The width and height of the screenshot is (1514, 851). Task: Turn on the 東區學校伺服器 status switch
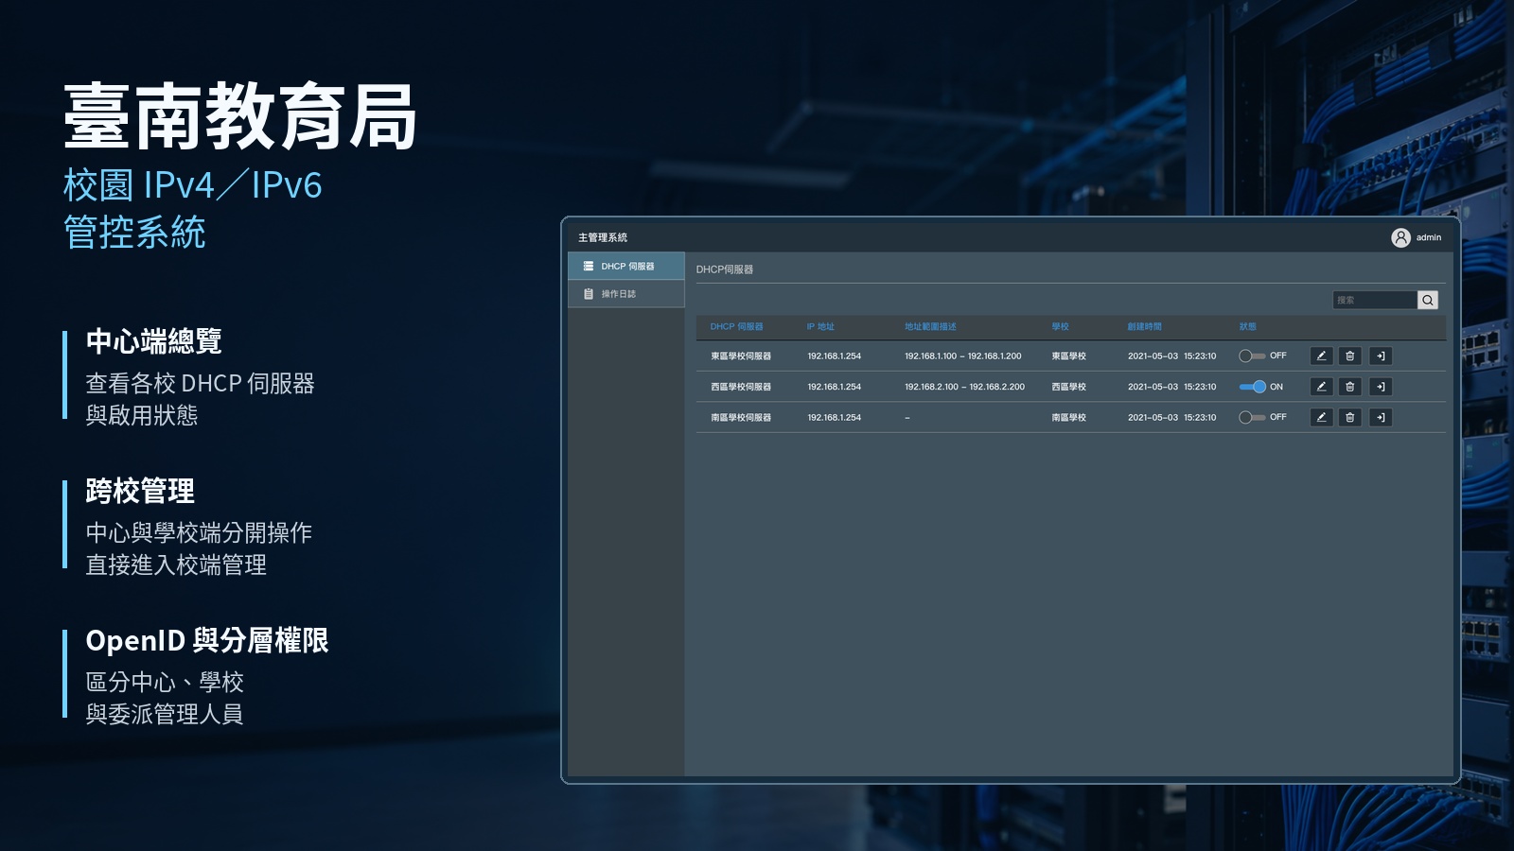(x=1252, y=356)
